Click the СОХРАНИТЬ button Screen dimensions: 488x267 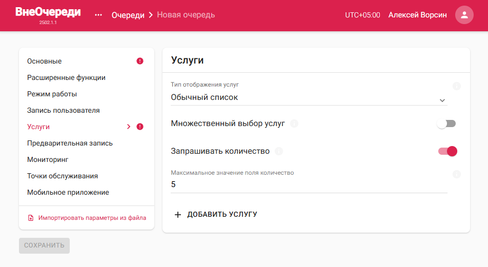tap(44, 245)
